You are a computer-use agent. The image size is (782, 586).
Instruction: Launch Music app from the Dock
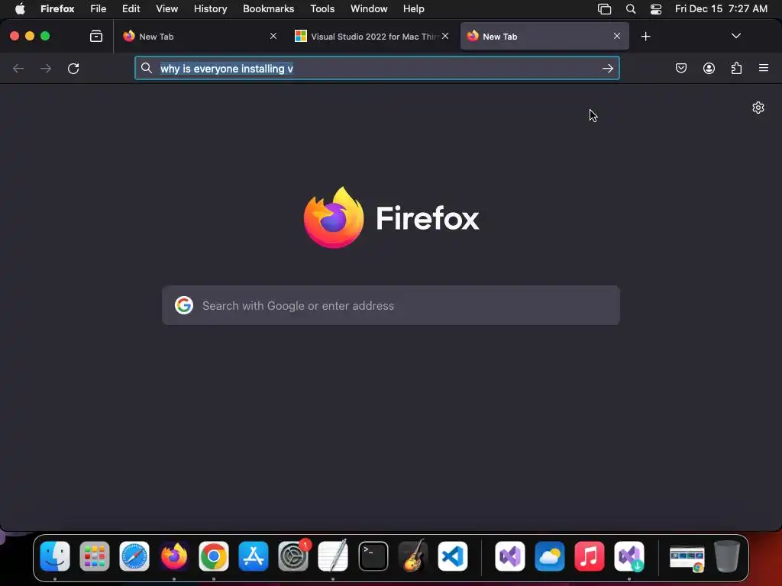pos(590,556)
